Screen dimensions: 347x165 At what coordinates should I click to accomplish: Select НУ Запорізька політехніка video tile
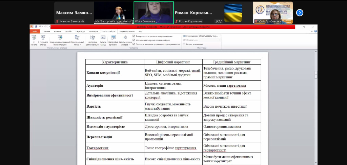114,13
